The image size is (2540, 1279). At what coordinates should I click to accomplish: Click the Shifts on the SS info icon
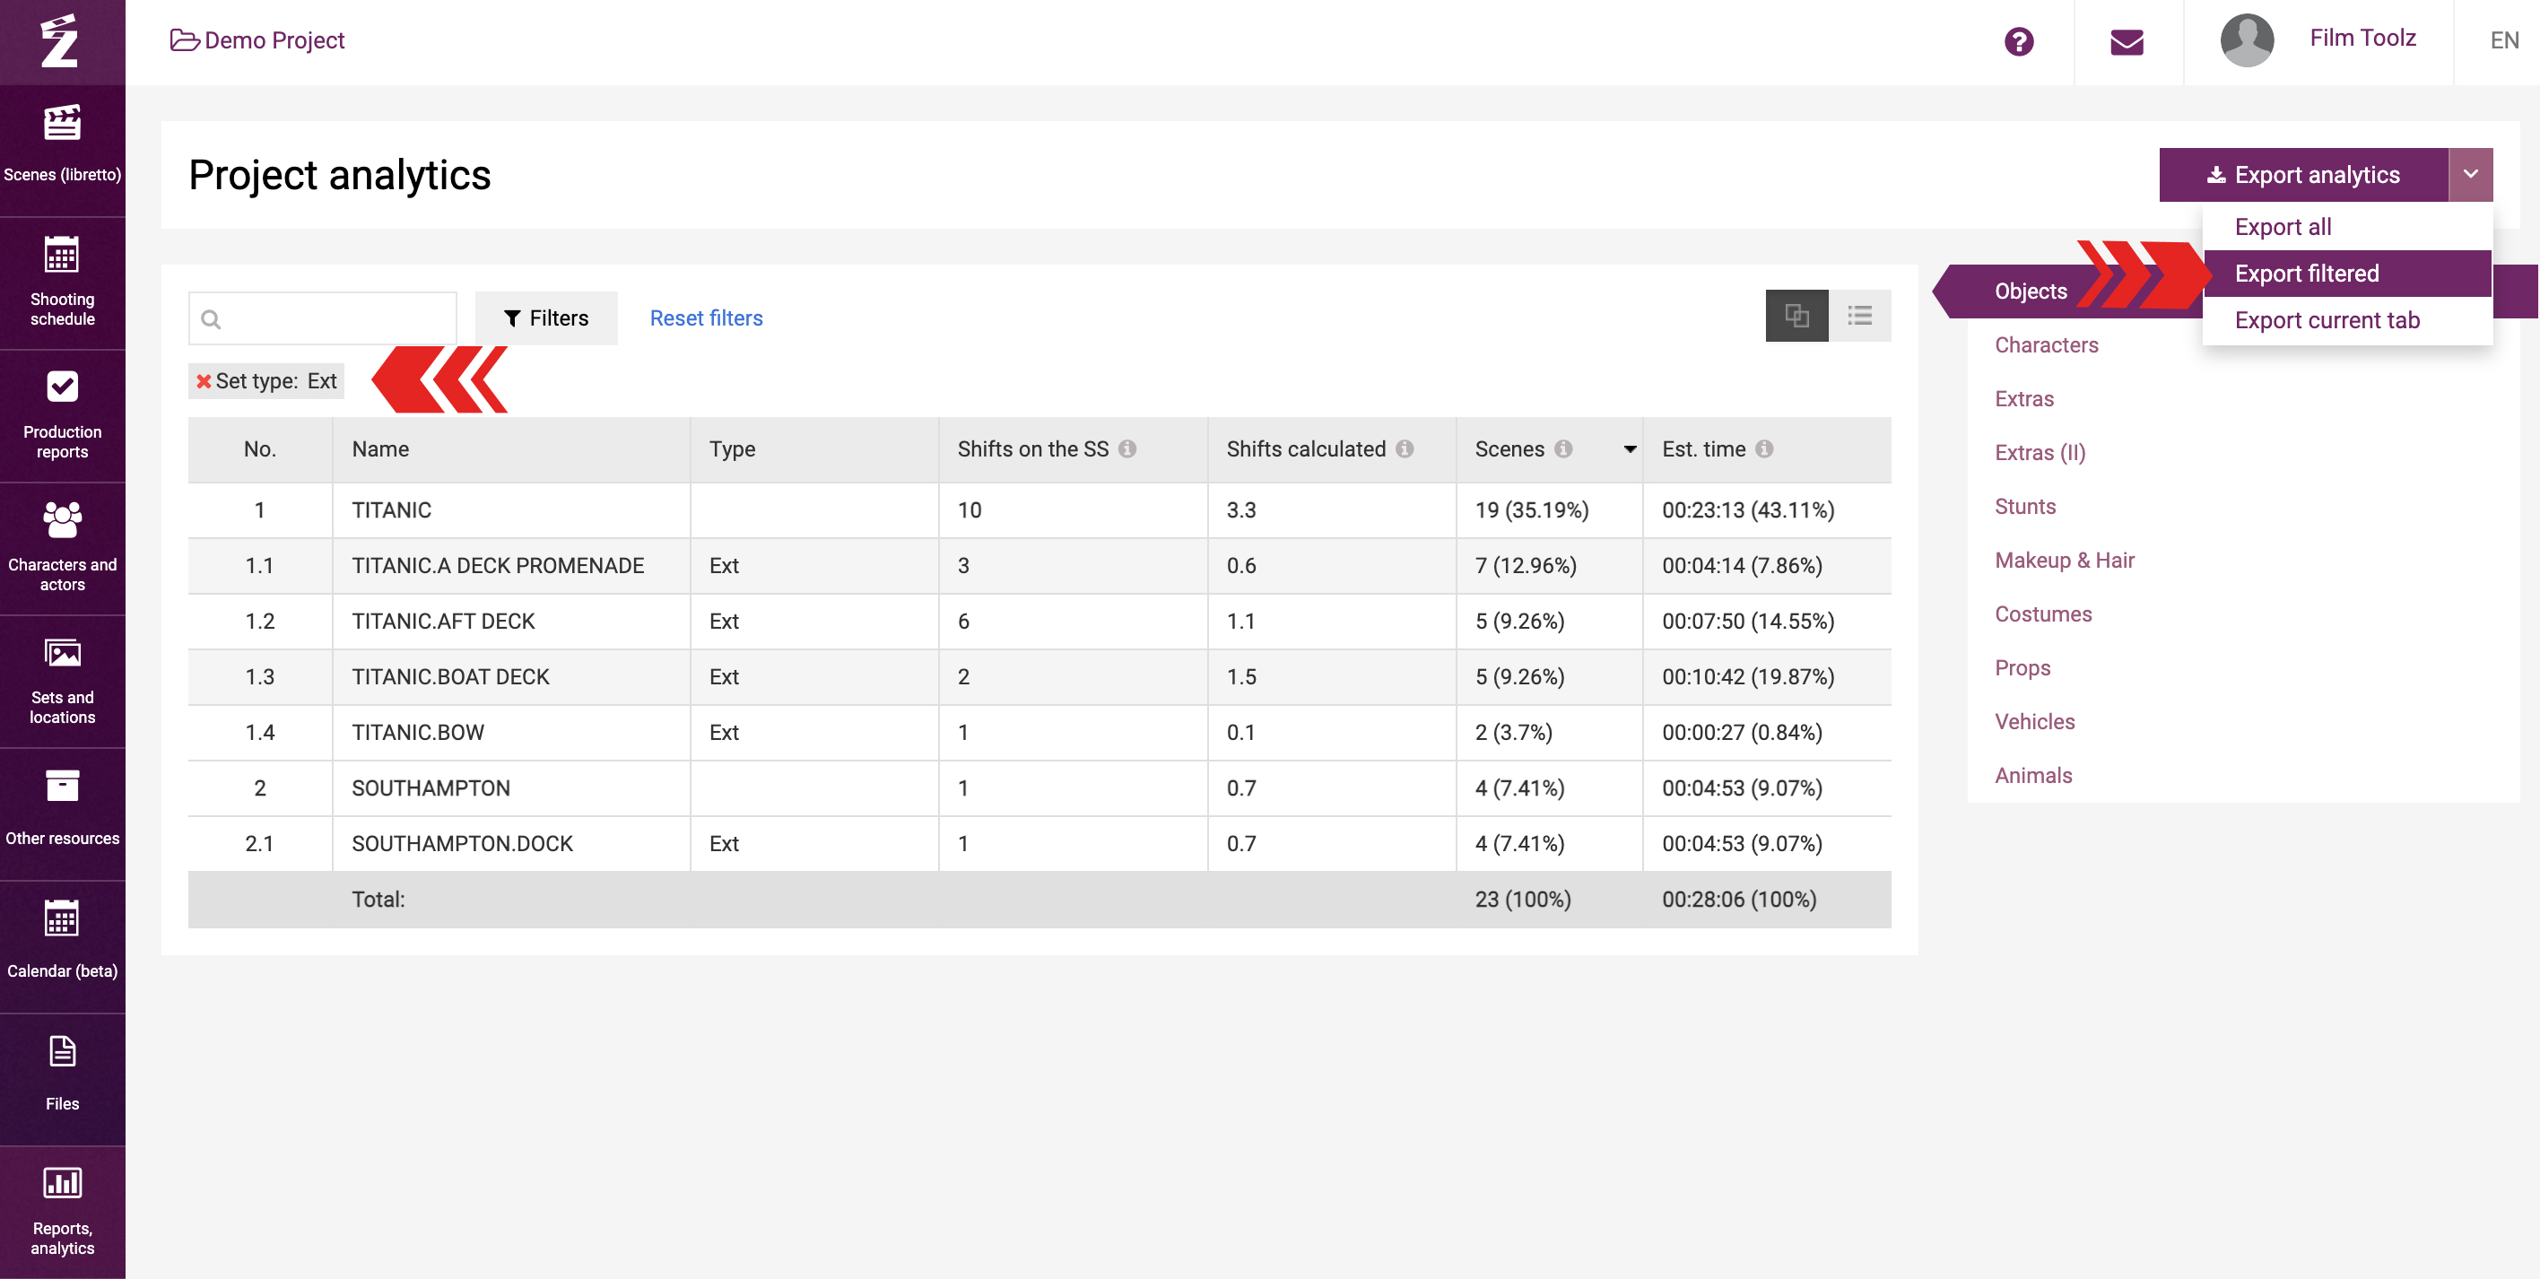[1127, 448]
